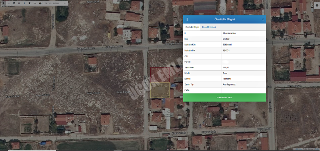Screen dimensions: 320x151
Task: Switch to the Öznitelik Bilgisi tab
Action: point(192,27)
